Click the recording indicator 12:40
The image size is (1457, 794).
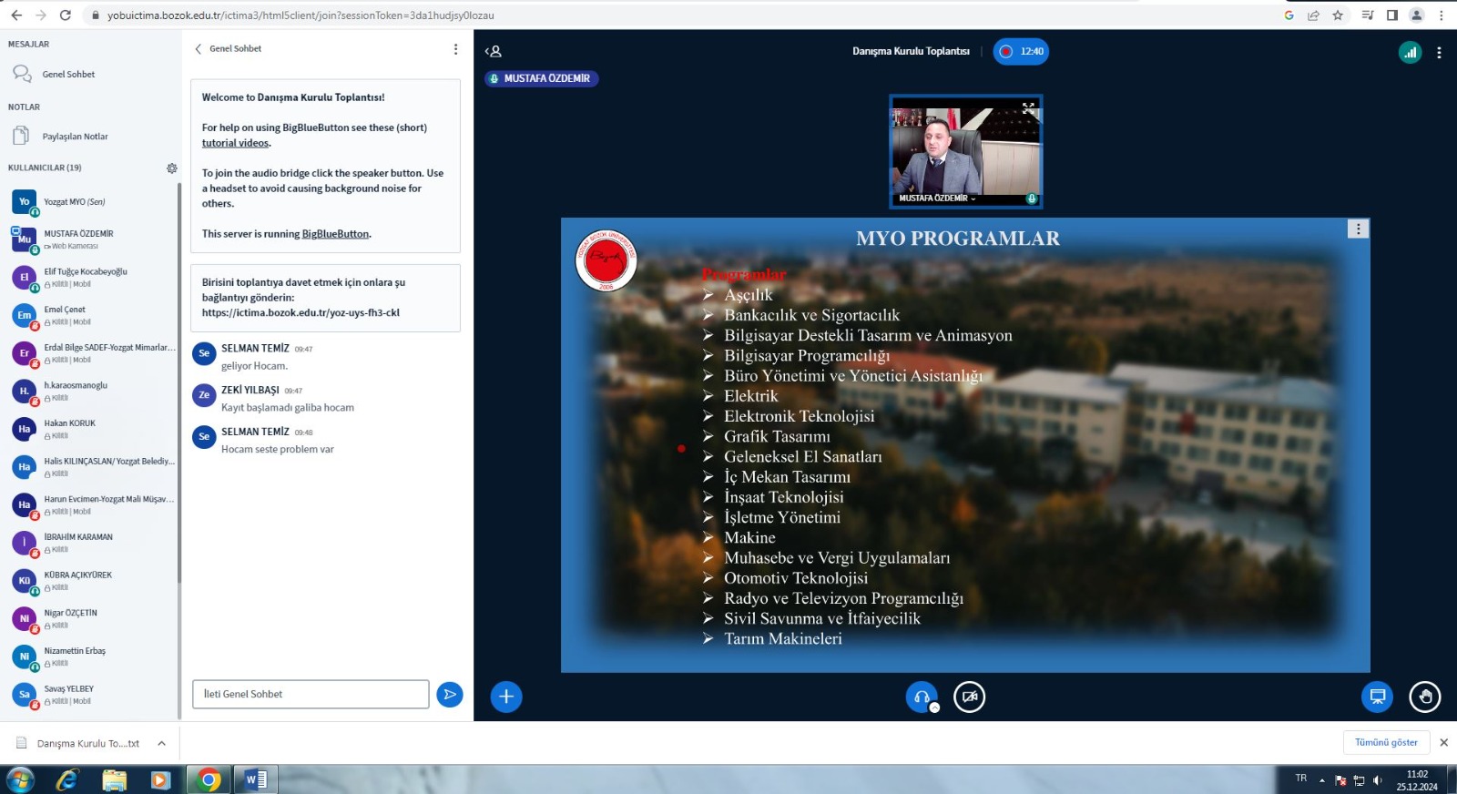1021,52
